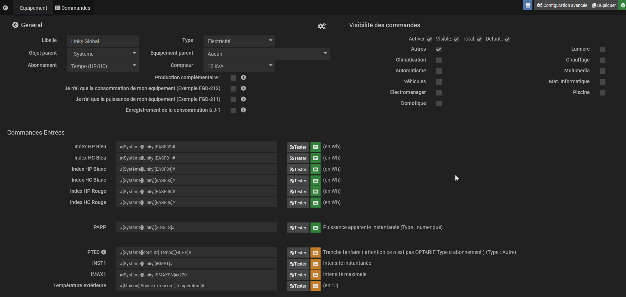This screenshot has height=297, width=626.
Task: Open green command picker for PAPP
Action: tap(316, 228)
